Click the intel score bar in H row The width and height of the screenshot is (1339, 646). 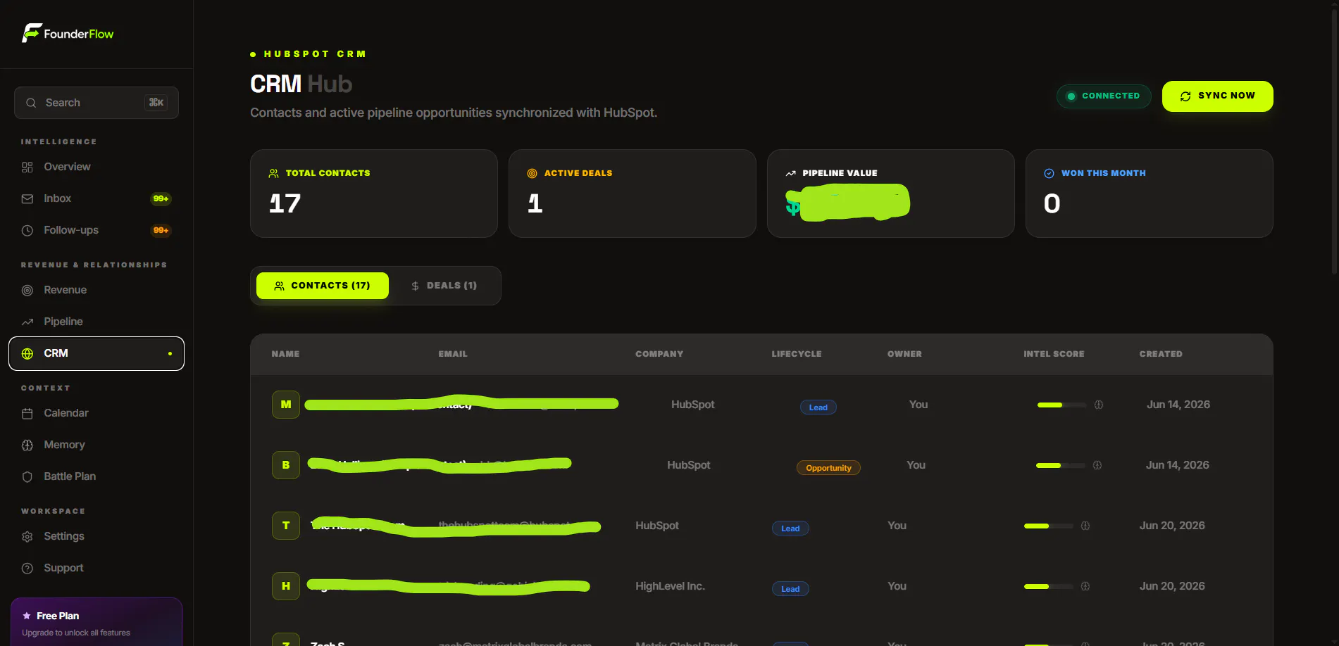click(x=1048, y=586)
